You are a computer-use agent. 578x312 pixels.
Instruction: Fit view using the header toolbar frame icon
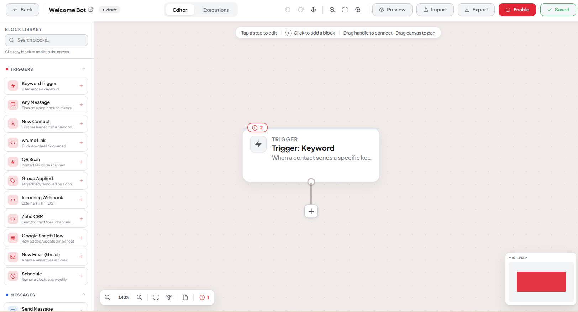[x=345, y=10]
